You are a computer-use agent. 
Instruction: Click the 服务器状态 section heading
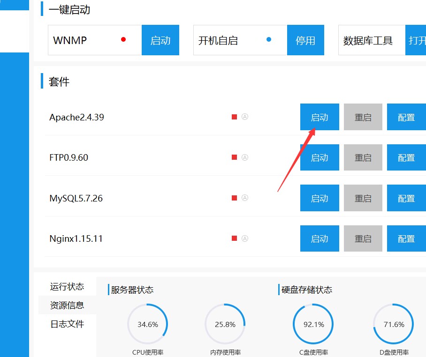tap(132, 290)
